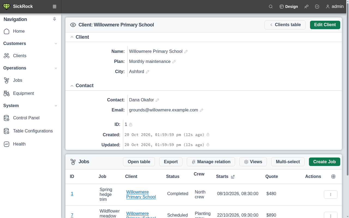This screenshot has width=349, height=218.
Task: Toggle Design mode in the top bar
Action: point(289,7)
